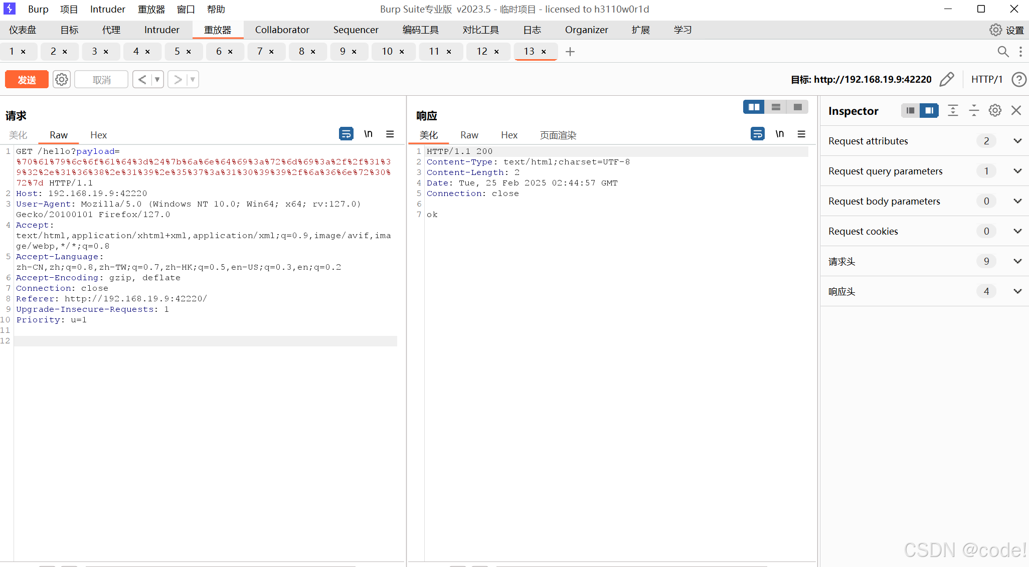The height and width of the screenshot is (567, 1029).
Task: Switch to the 代理 tab
Action: (x=111, y=30)
